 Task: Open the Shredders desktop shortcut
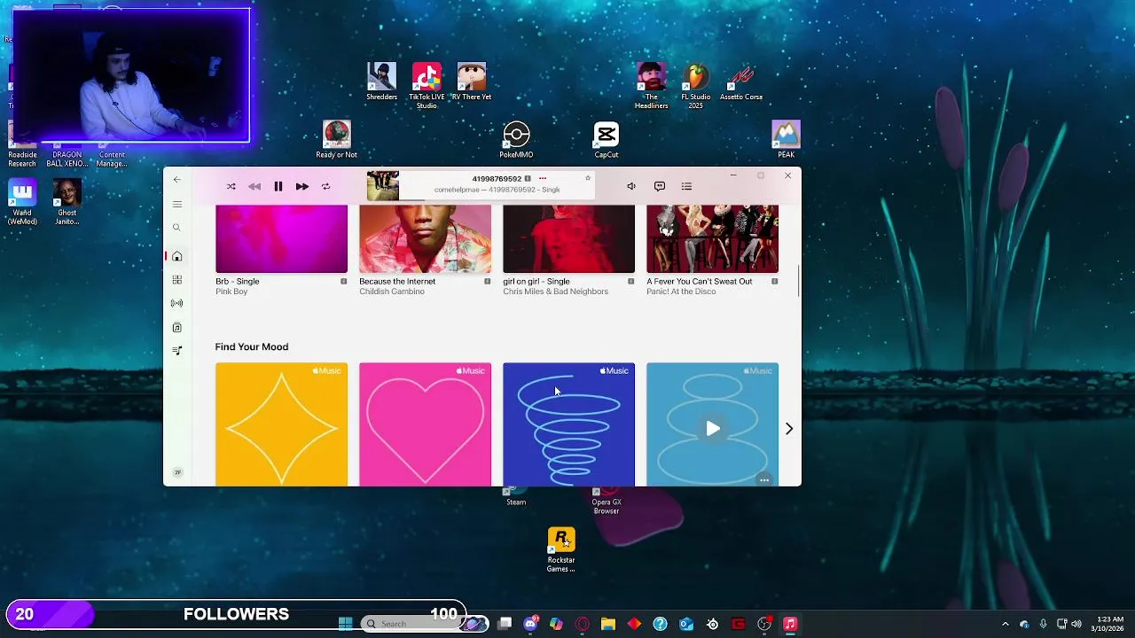pyautogui.click(x=382, y=82)
